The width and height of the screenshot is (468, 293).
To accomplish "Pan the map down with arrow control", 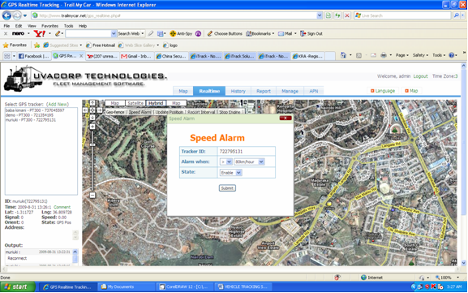I will [x=92, y=118].
